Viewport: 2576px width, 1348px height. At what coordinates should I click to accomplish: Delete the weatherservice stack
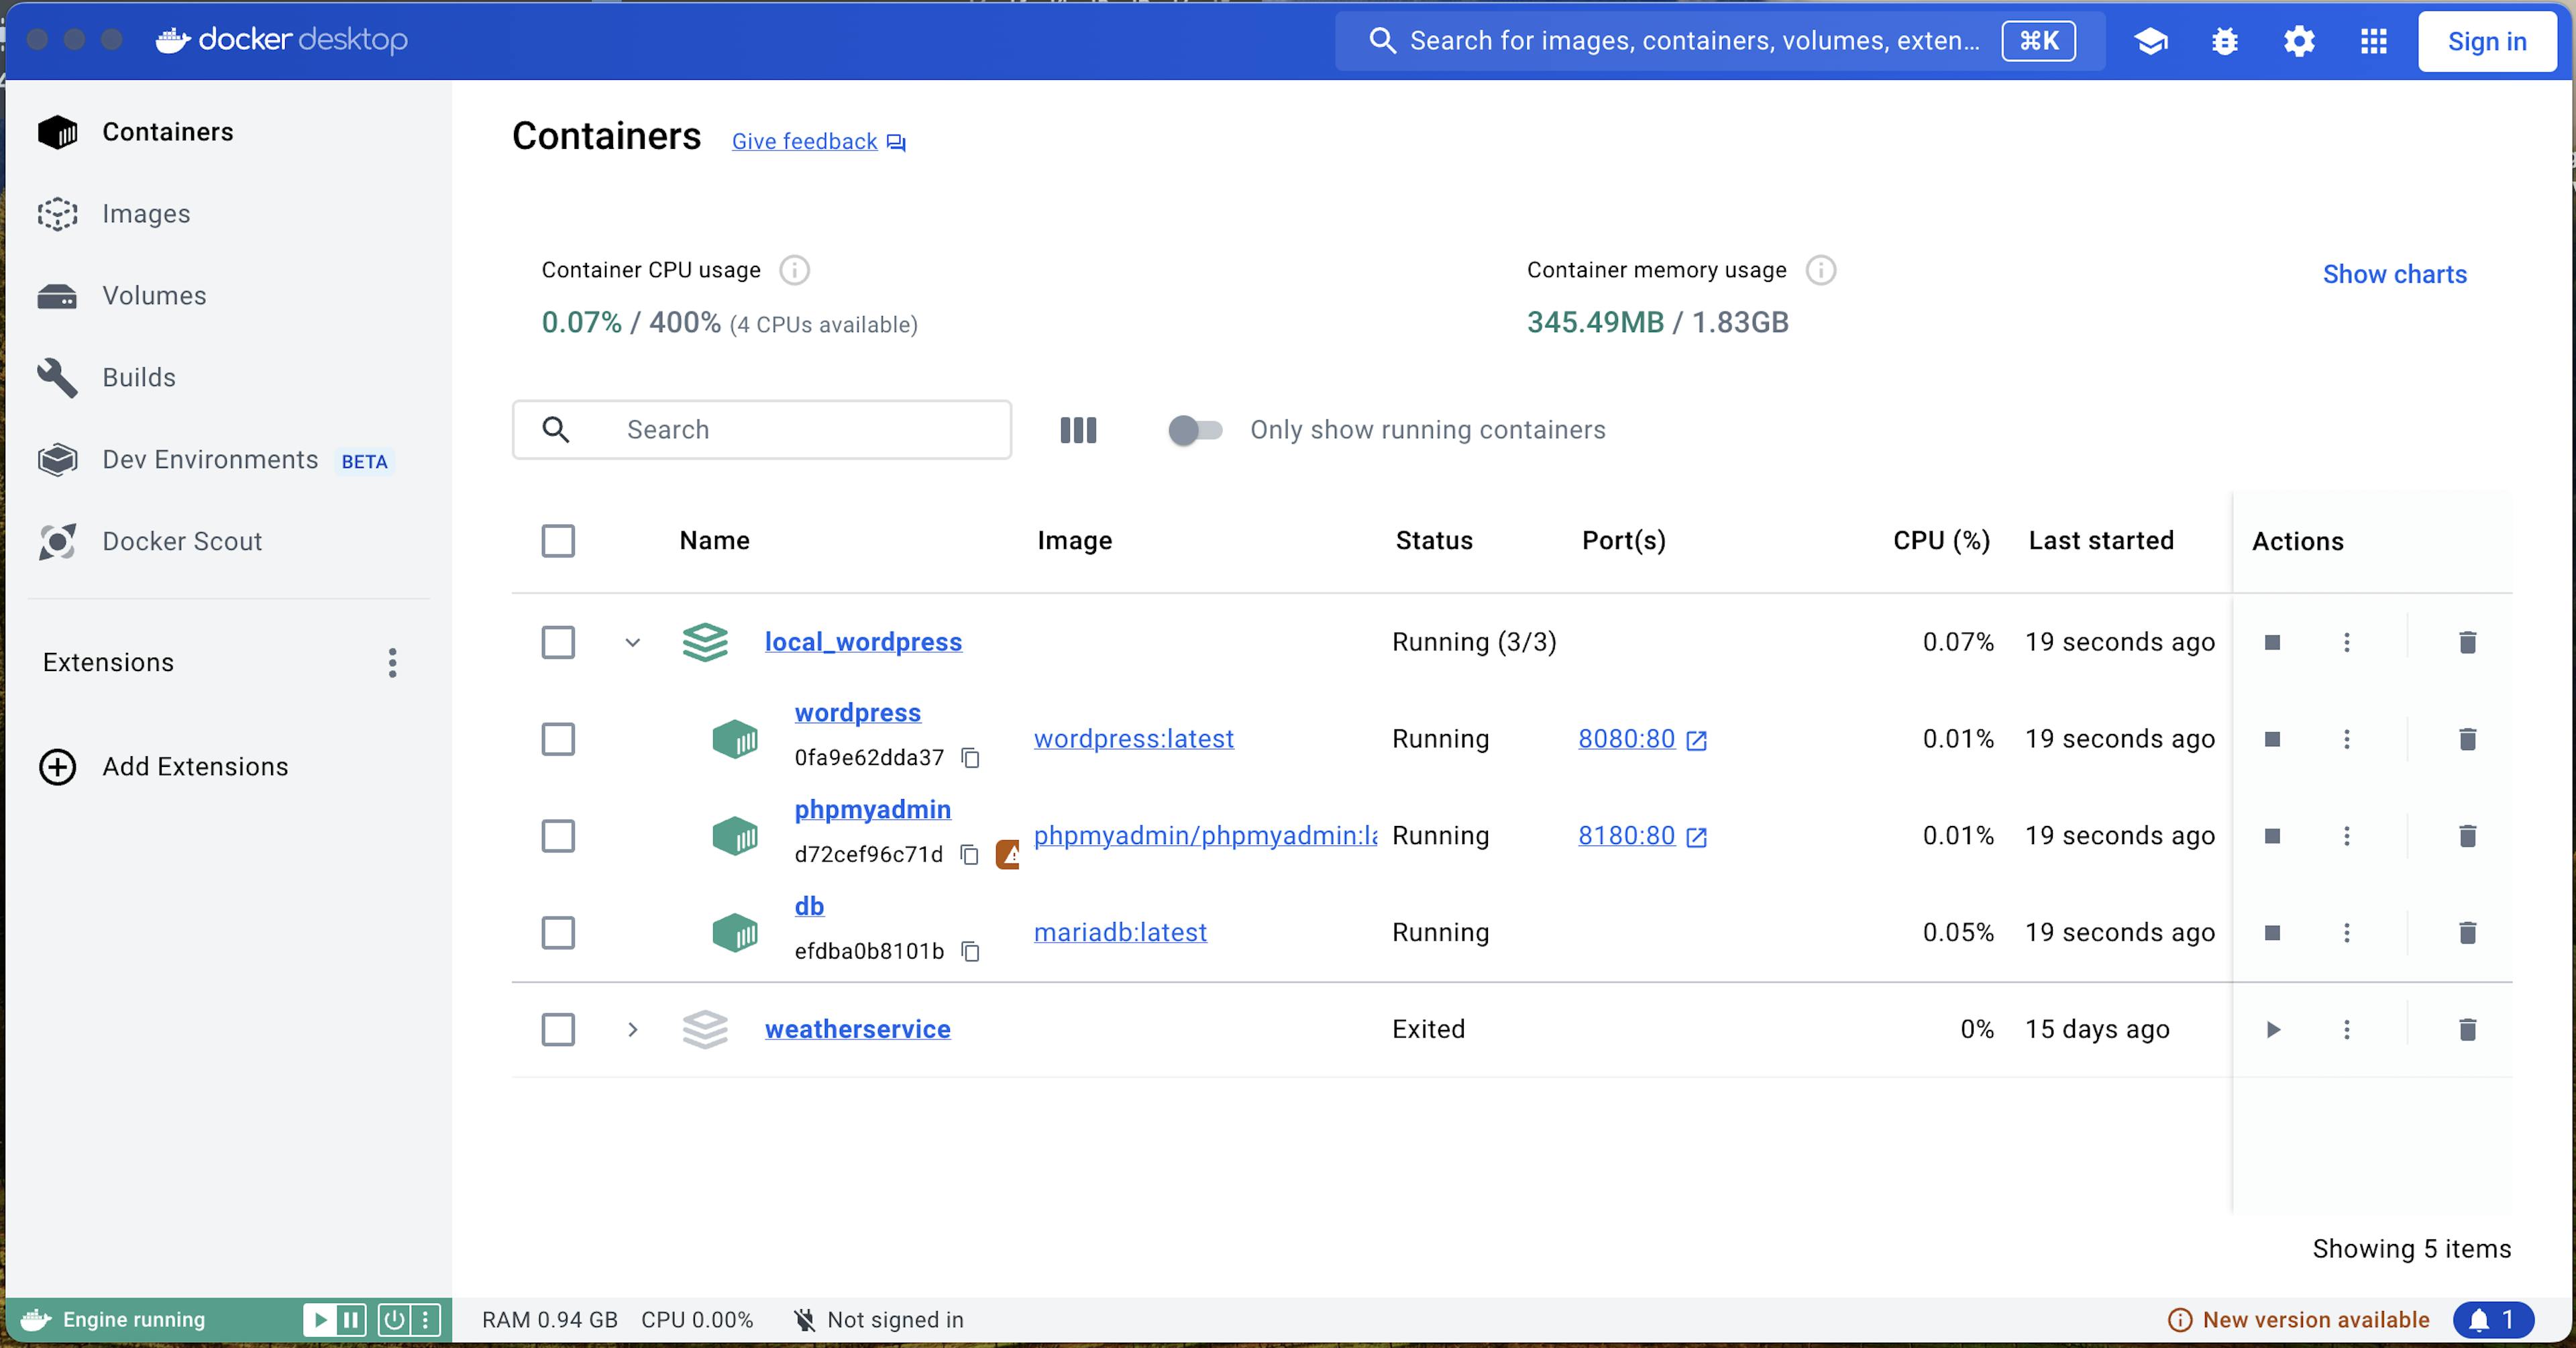coord(2467,1029)
